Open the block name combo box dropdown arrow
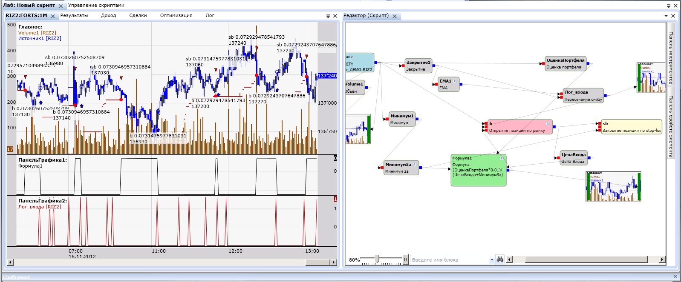 (x=492, y=259)
